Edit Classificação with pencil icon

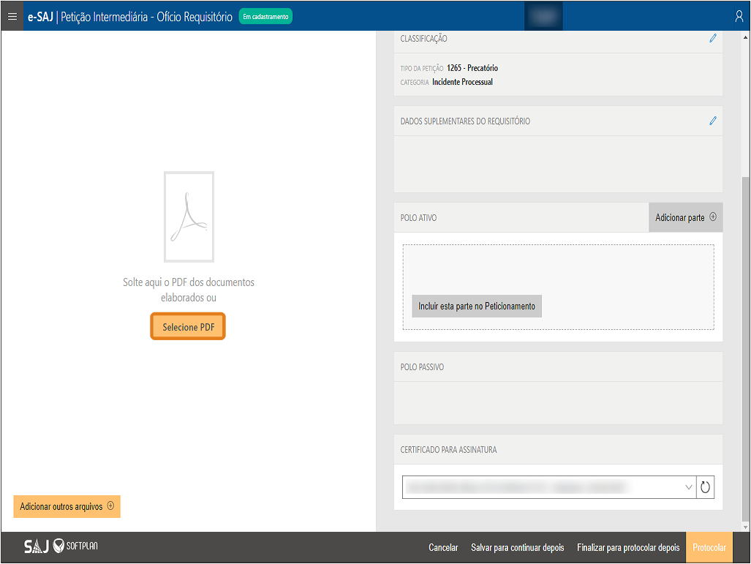click(713, 38)
